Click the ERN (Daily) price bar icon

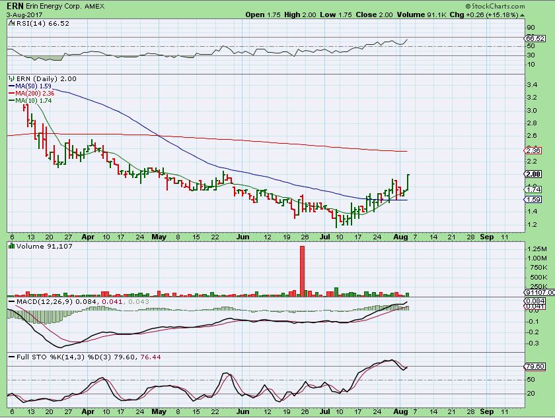[x=11, y=78]
